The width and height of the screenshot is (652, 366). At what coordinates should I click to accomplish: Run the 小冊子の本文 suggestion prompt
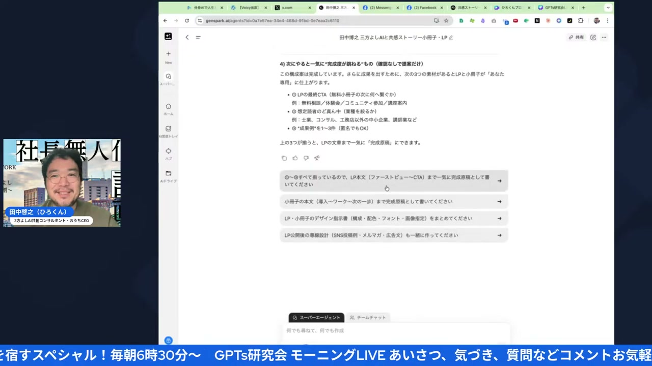392,201
